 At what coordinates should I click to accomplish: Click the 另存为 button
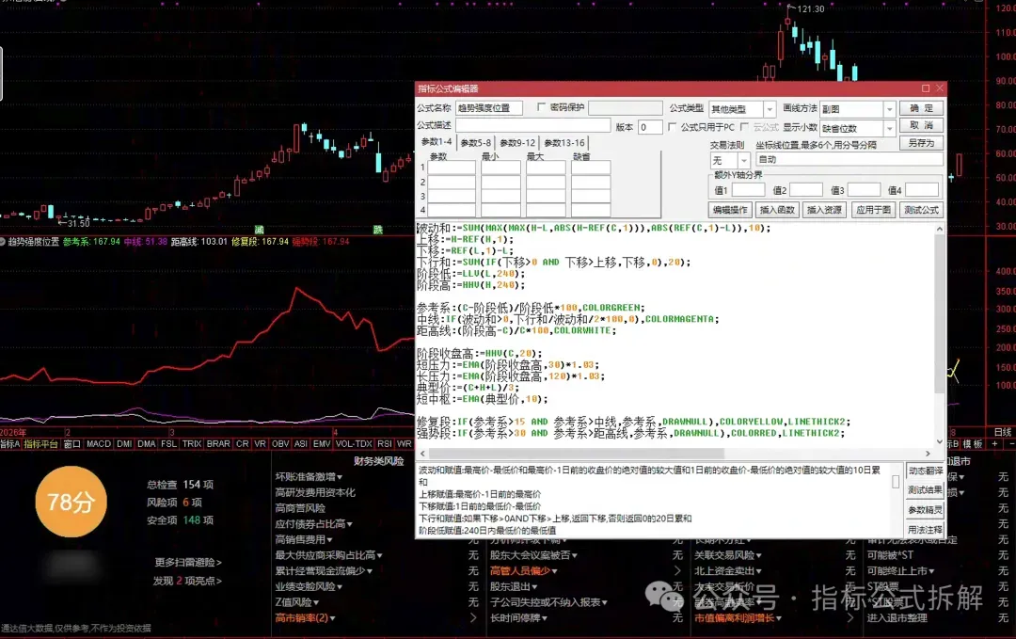click(921, 143)
